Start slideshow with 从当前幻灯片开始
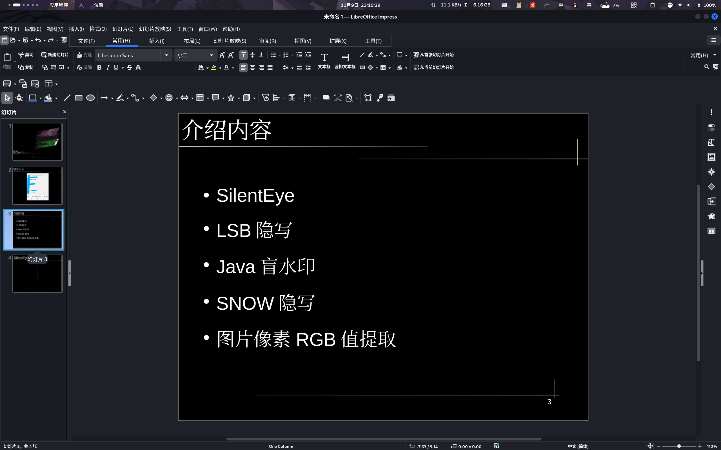 pyautogui.click(x=433, y=67)
